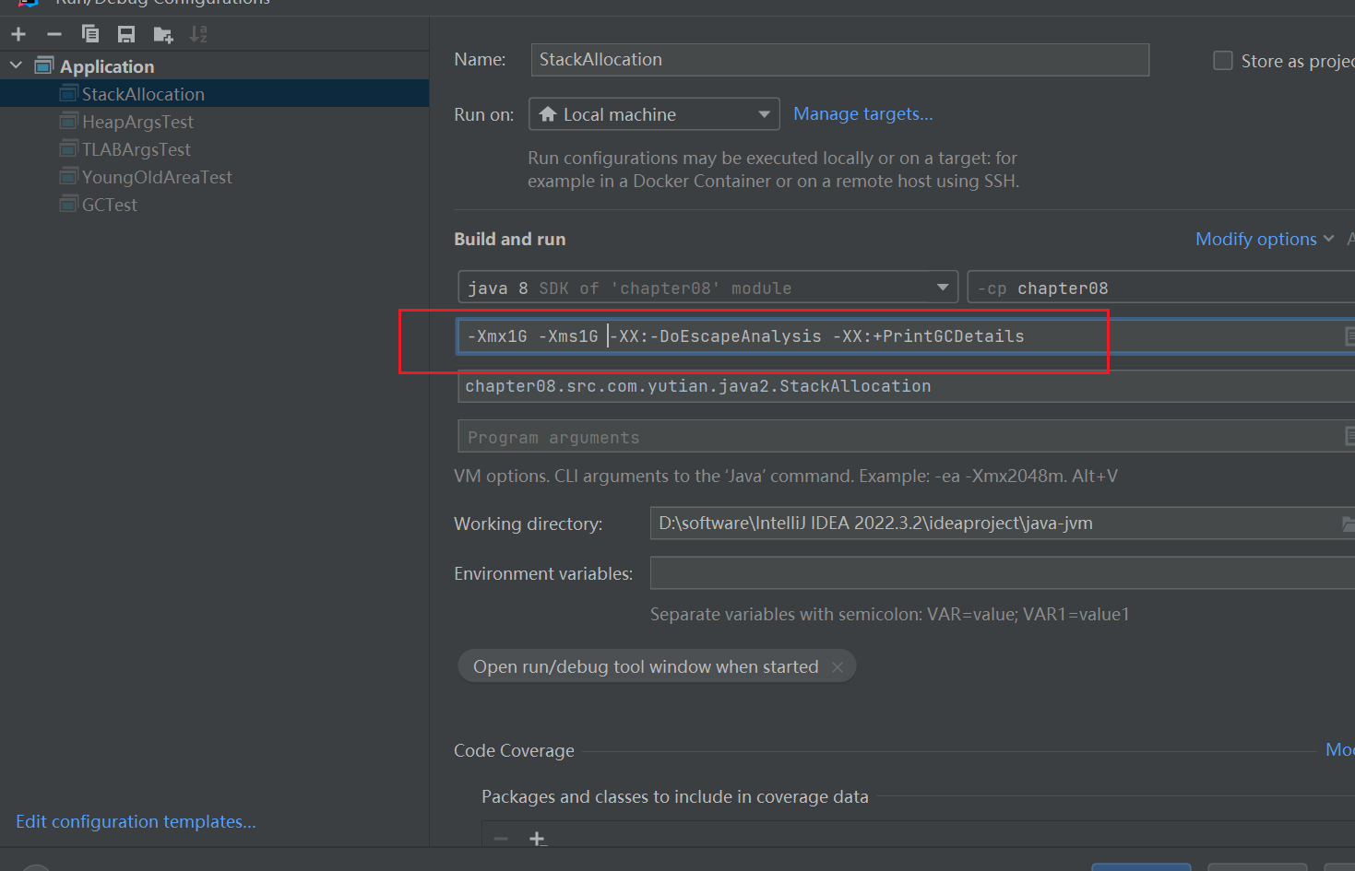The image size is (1355, 871).
Task: Click the Sort Configurations alphabetically icon
Action: tap(198, 35)
